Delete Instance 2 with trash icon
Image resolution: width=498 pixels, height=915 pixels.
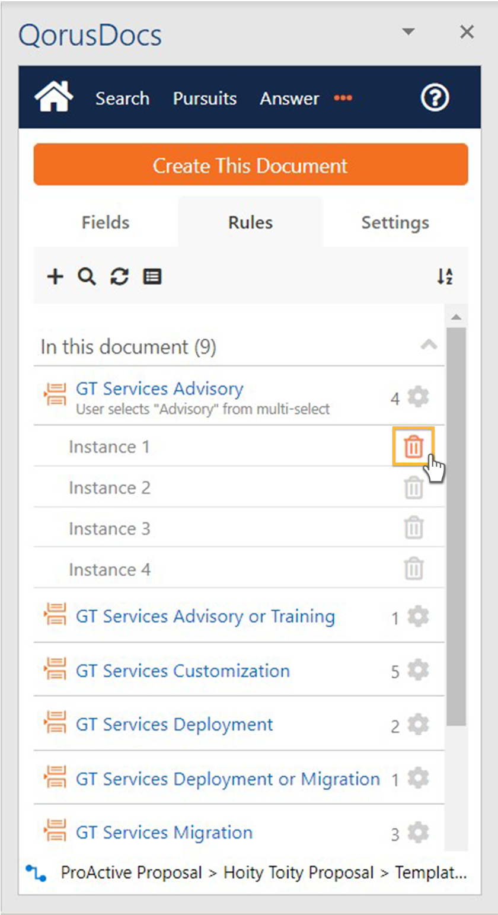414,487
